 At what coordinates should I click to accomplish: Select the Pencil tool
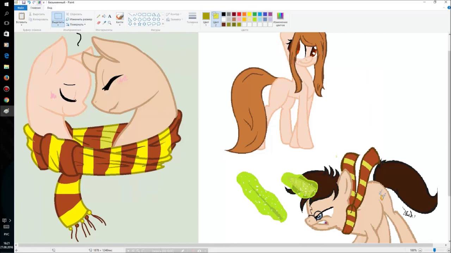click(x=98, y=16)
